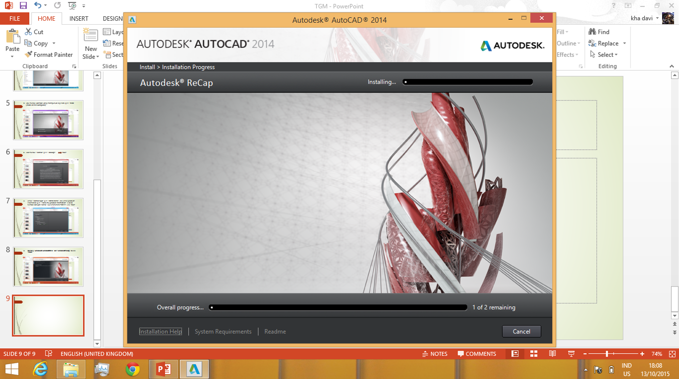
Task: Toggle the Comments pane
Action: 477,354
